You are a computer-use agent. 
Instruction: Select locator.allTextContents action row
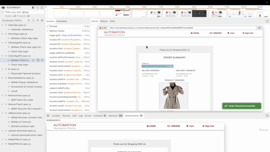(x=68, y=57)
